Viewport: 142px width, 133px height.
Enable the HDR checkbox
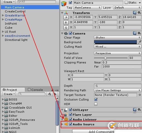[96, 104]
